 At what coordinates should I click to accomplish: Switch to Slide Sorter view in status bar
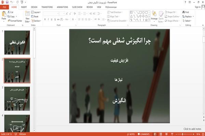coord(161,134)
